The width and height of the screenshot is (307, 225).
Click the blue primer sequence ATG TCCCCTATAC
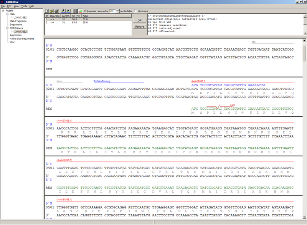(x=206, y=85)
